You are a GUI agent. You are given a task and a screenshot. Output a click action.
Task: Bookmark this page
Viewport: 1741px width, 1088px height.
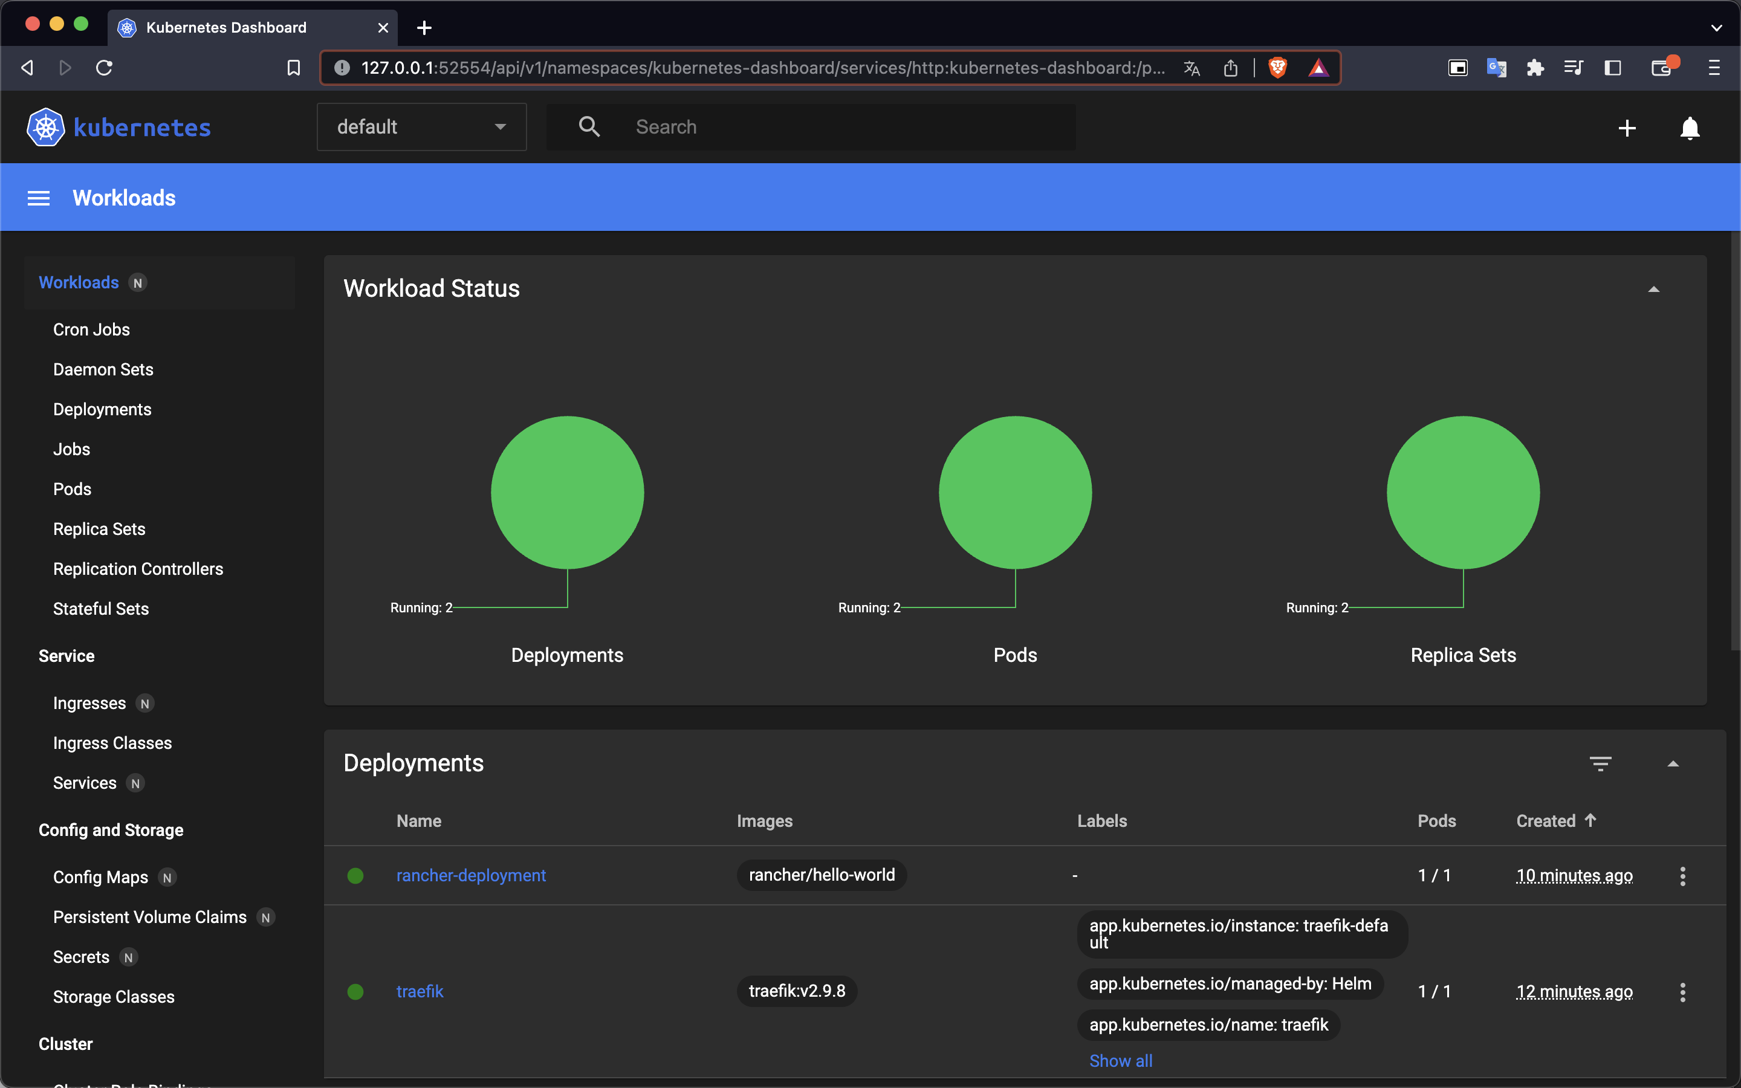[x=294, y=68]
